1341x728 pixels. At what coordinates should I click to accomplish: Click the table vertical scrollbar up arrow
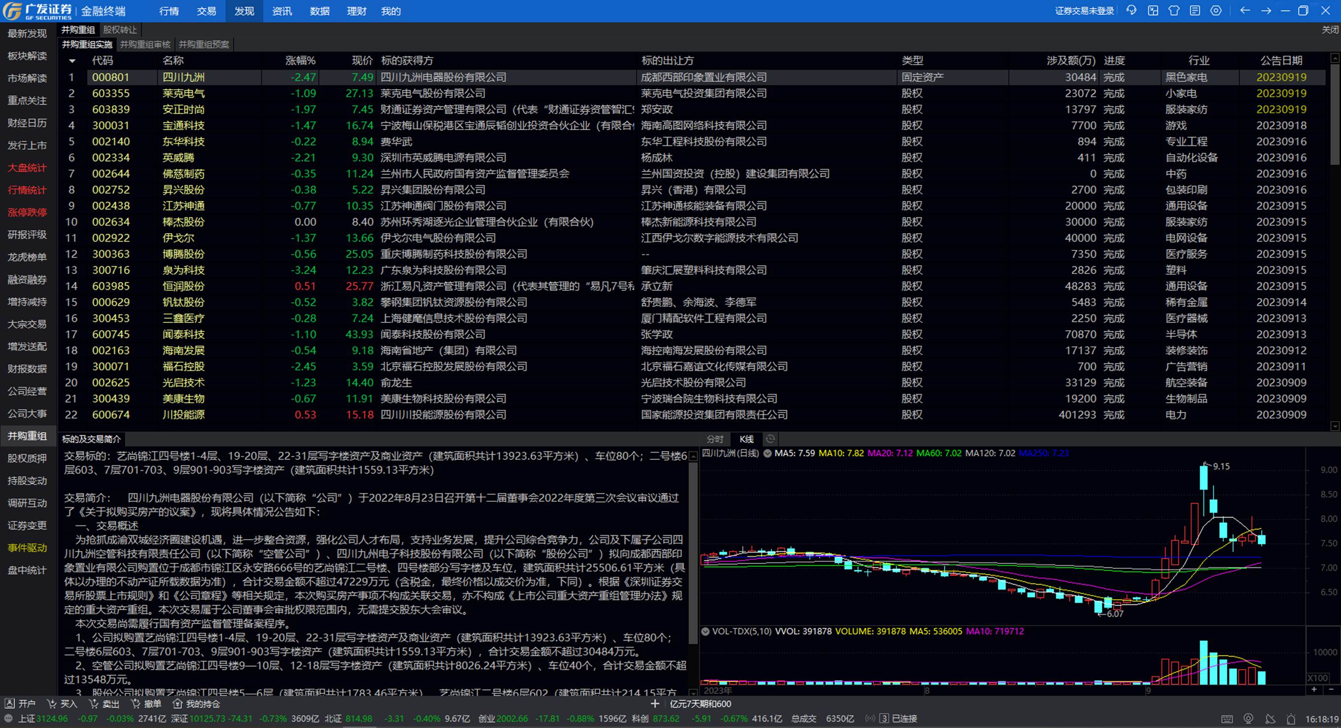[1335, 57]
